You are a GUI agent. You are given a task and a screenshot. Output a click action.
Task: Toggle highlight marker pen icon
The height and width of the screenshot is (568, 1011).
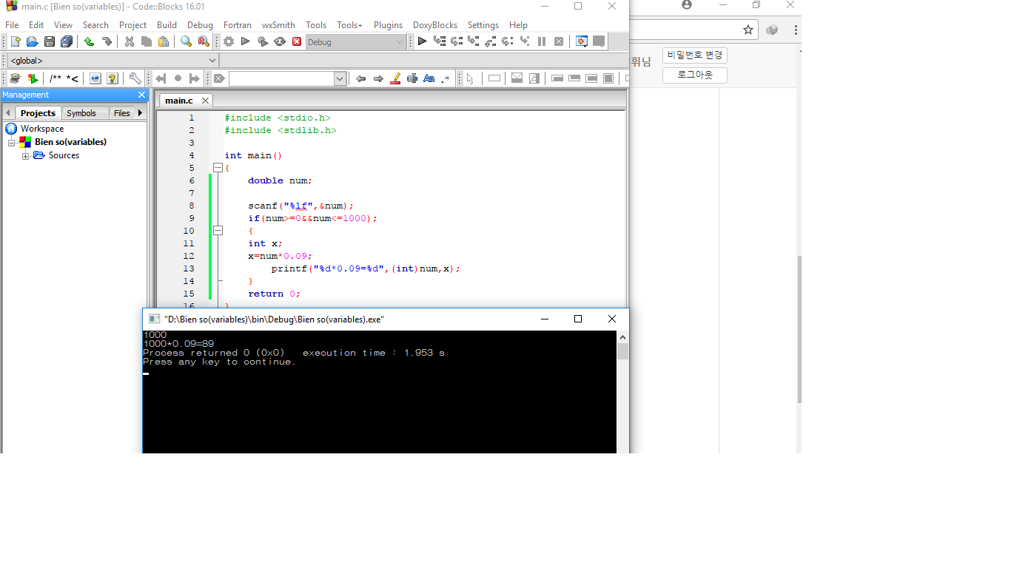(395, 78)
